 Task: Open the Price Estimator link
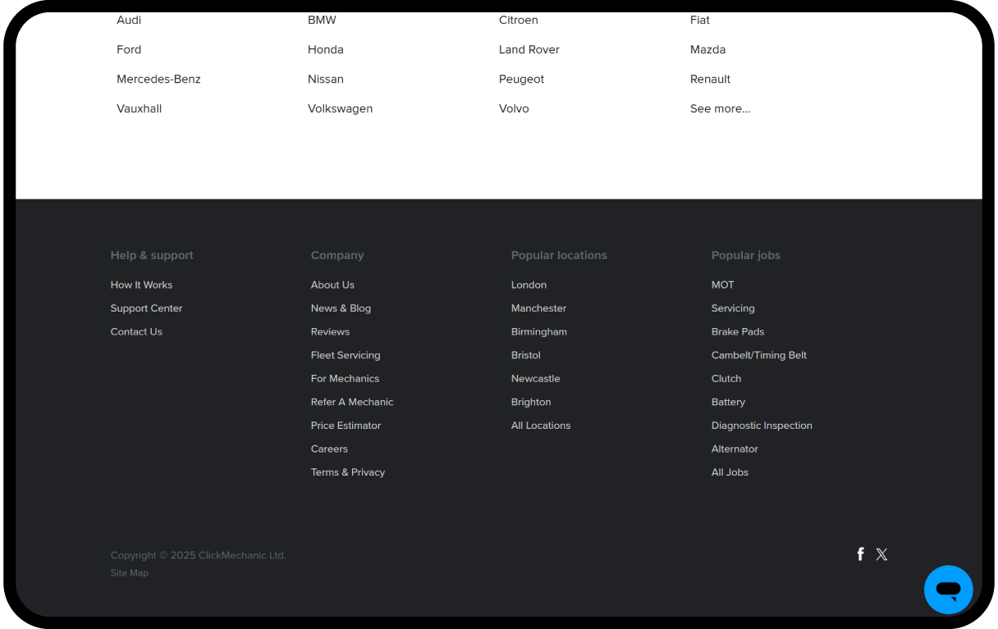coord(346,425)
